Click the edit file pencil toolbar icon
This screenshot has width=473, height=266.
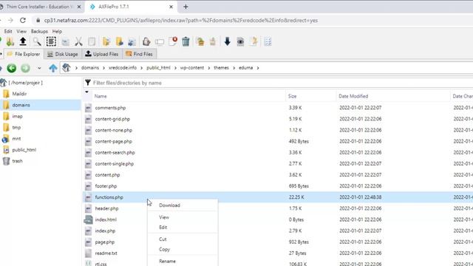point(253,41)
